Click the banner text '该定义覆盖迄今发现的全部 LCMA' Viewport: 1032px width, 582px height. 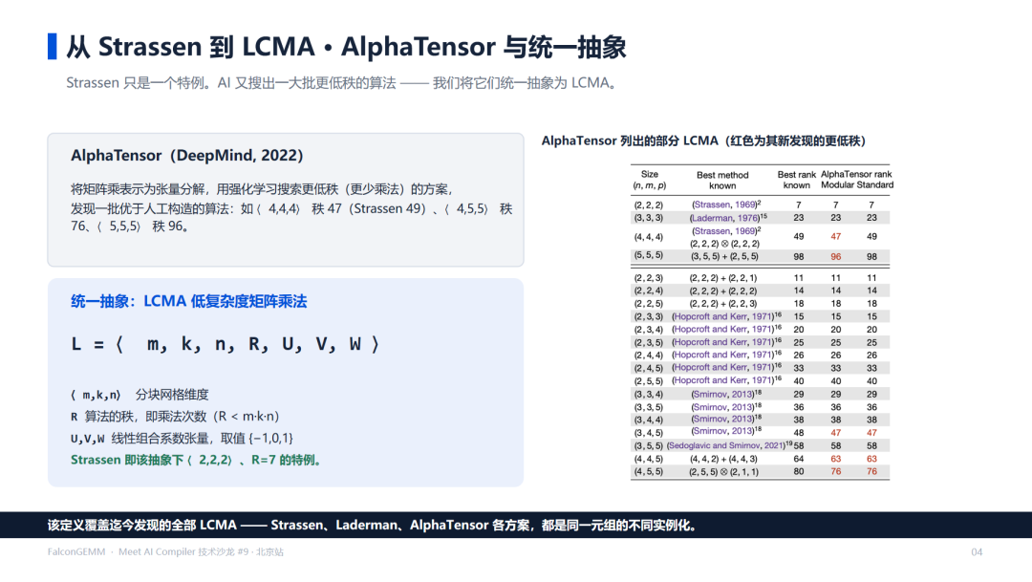pyautogui.click(x=141, y=526)
